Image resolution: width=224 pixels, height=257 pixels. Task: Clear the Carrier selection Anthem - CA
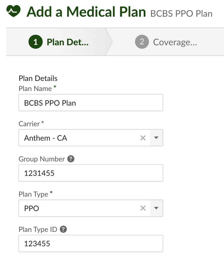[143, 138]
